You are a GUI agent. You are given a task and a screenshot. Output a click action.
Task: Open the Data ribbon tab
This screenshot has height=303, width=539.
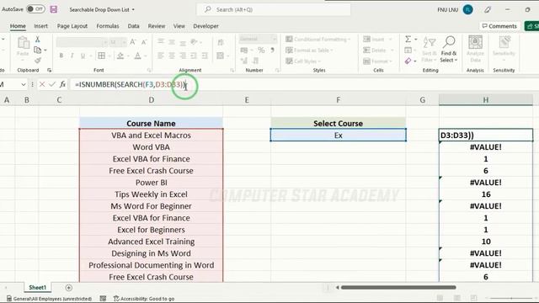coord(133,26)
